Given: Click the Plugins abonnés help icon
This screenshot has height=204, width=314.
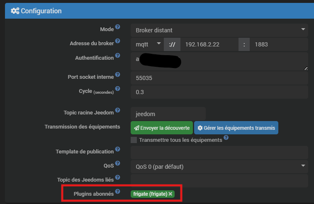Looking at the screenshot, I should click(117, 192).
